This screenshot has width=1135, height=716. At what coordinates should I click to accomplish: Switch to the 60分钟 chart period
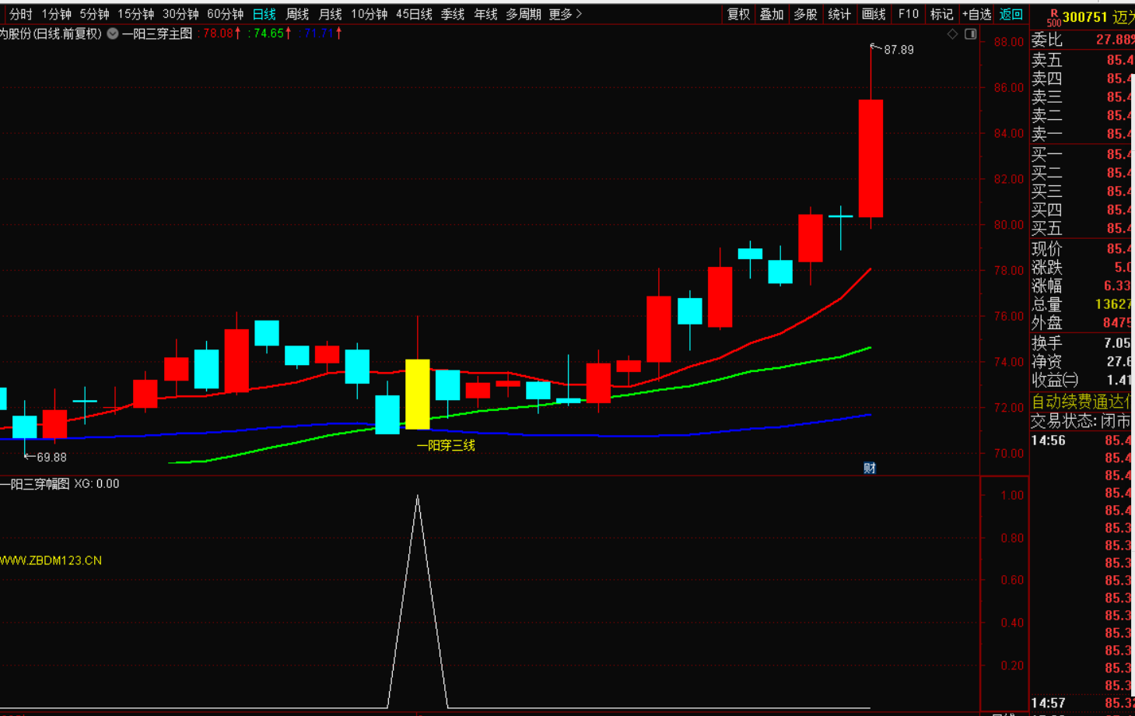coord(225,14)
